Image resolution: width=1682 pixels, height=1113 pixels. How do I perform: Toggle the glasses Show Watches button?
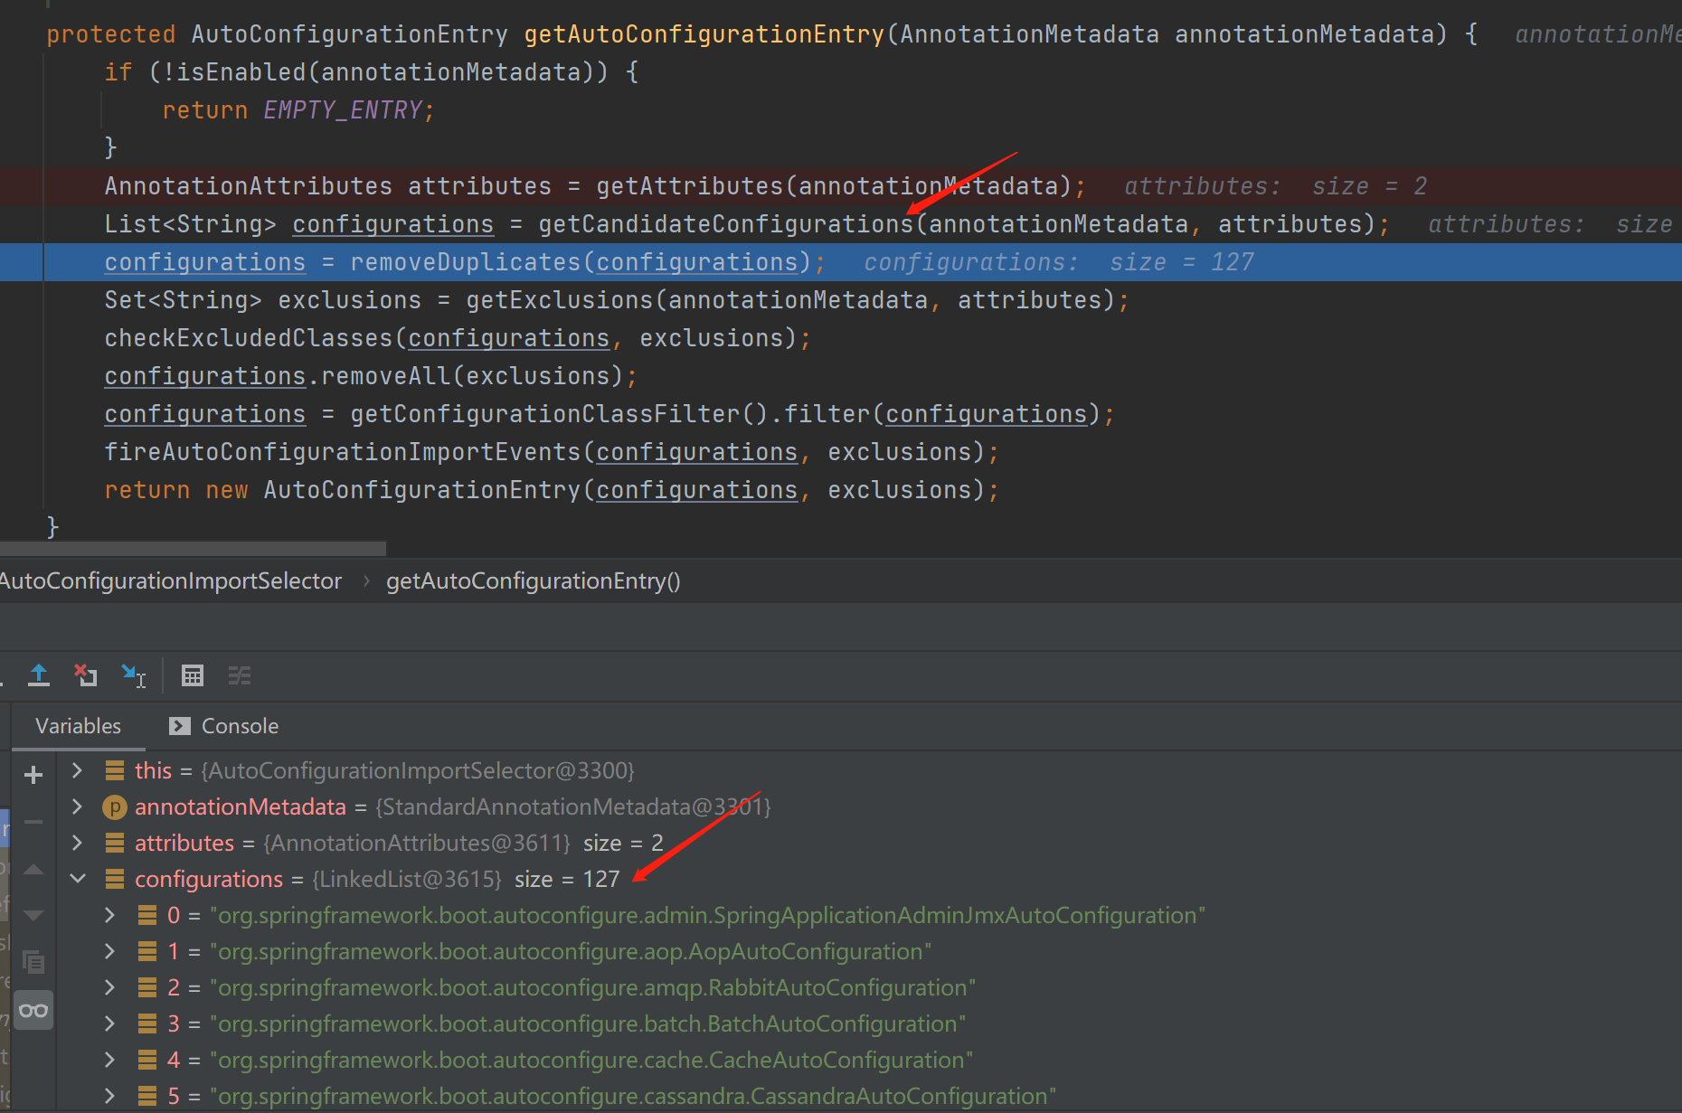(33, 1010)
